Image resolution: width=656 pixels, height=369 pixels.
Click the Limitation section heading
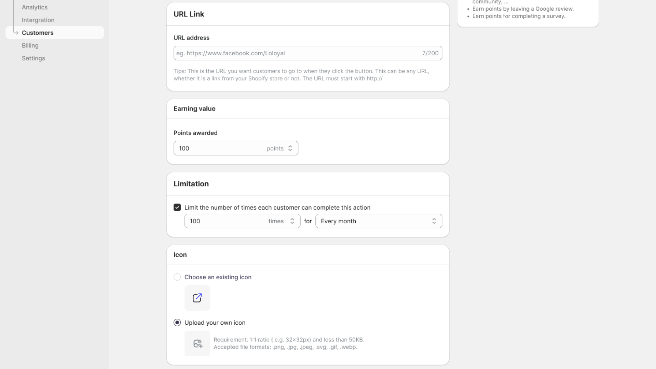pos(191,184)
